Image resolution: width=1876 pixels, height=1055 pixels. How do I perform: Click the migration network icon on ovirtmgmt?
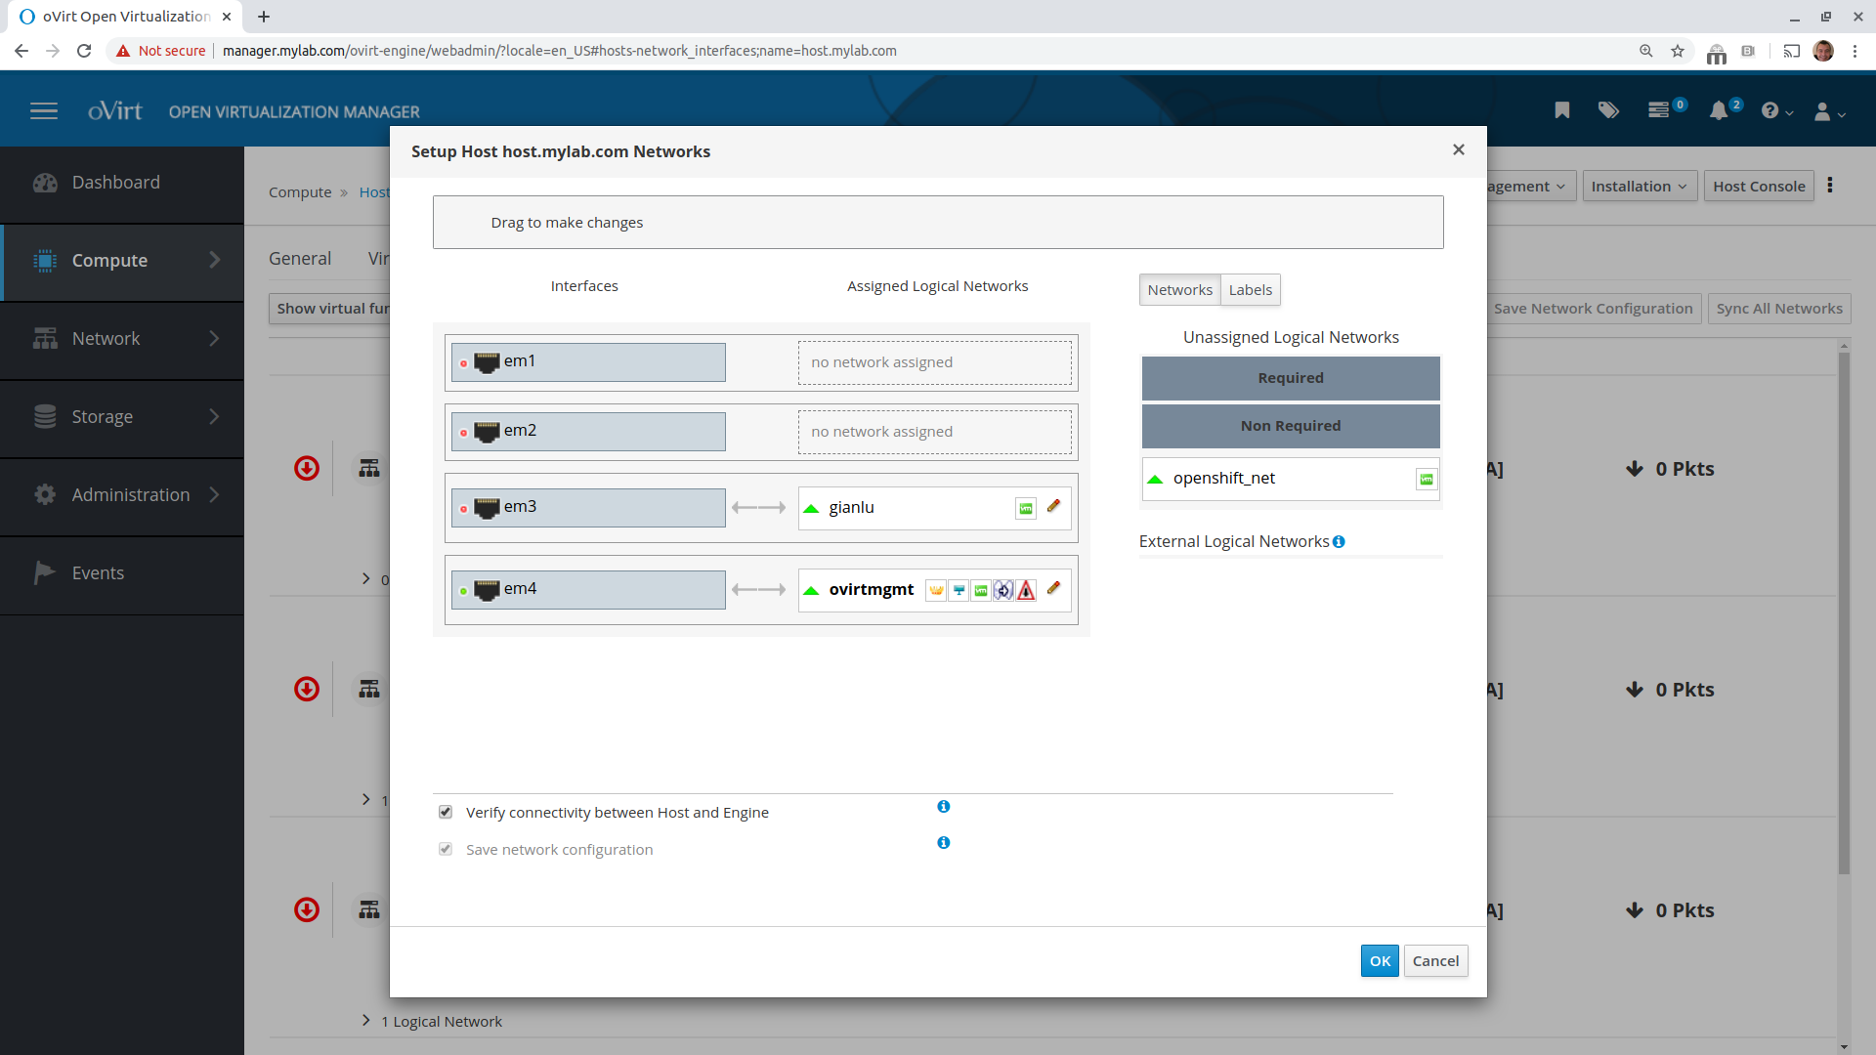tap(1003, 590)
